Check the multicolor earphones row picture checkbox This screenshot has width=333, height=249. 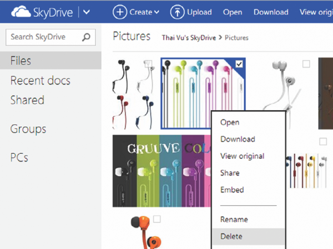click(x=323, y=142)
